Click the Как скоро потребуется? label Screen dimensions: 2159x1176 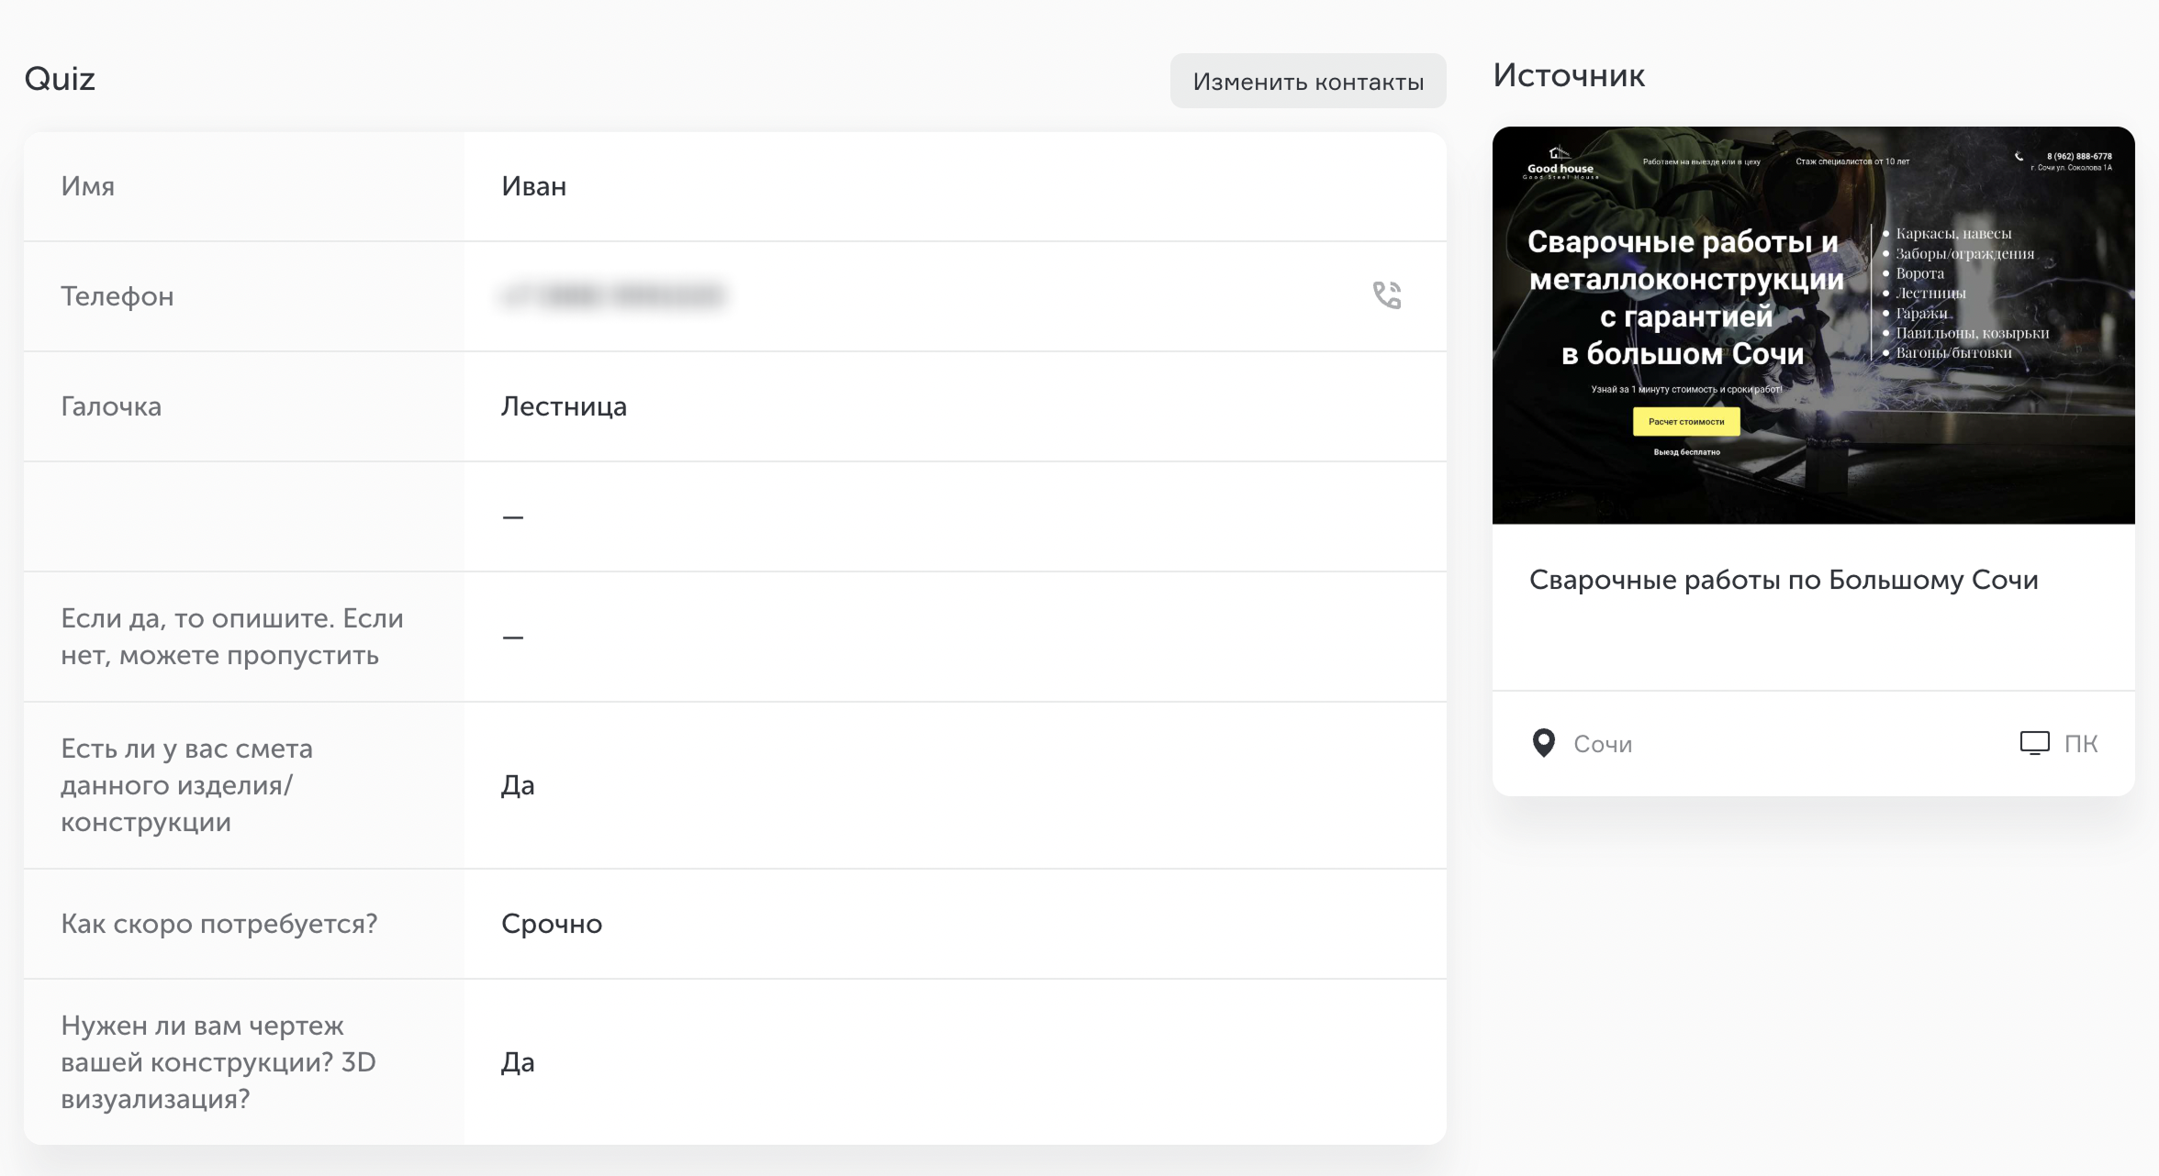pos(219,924)
